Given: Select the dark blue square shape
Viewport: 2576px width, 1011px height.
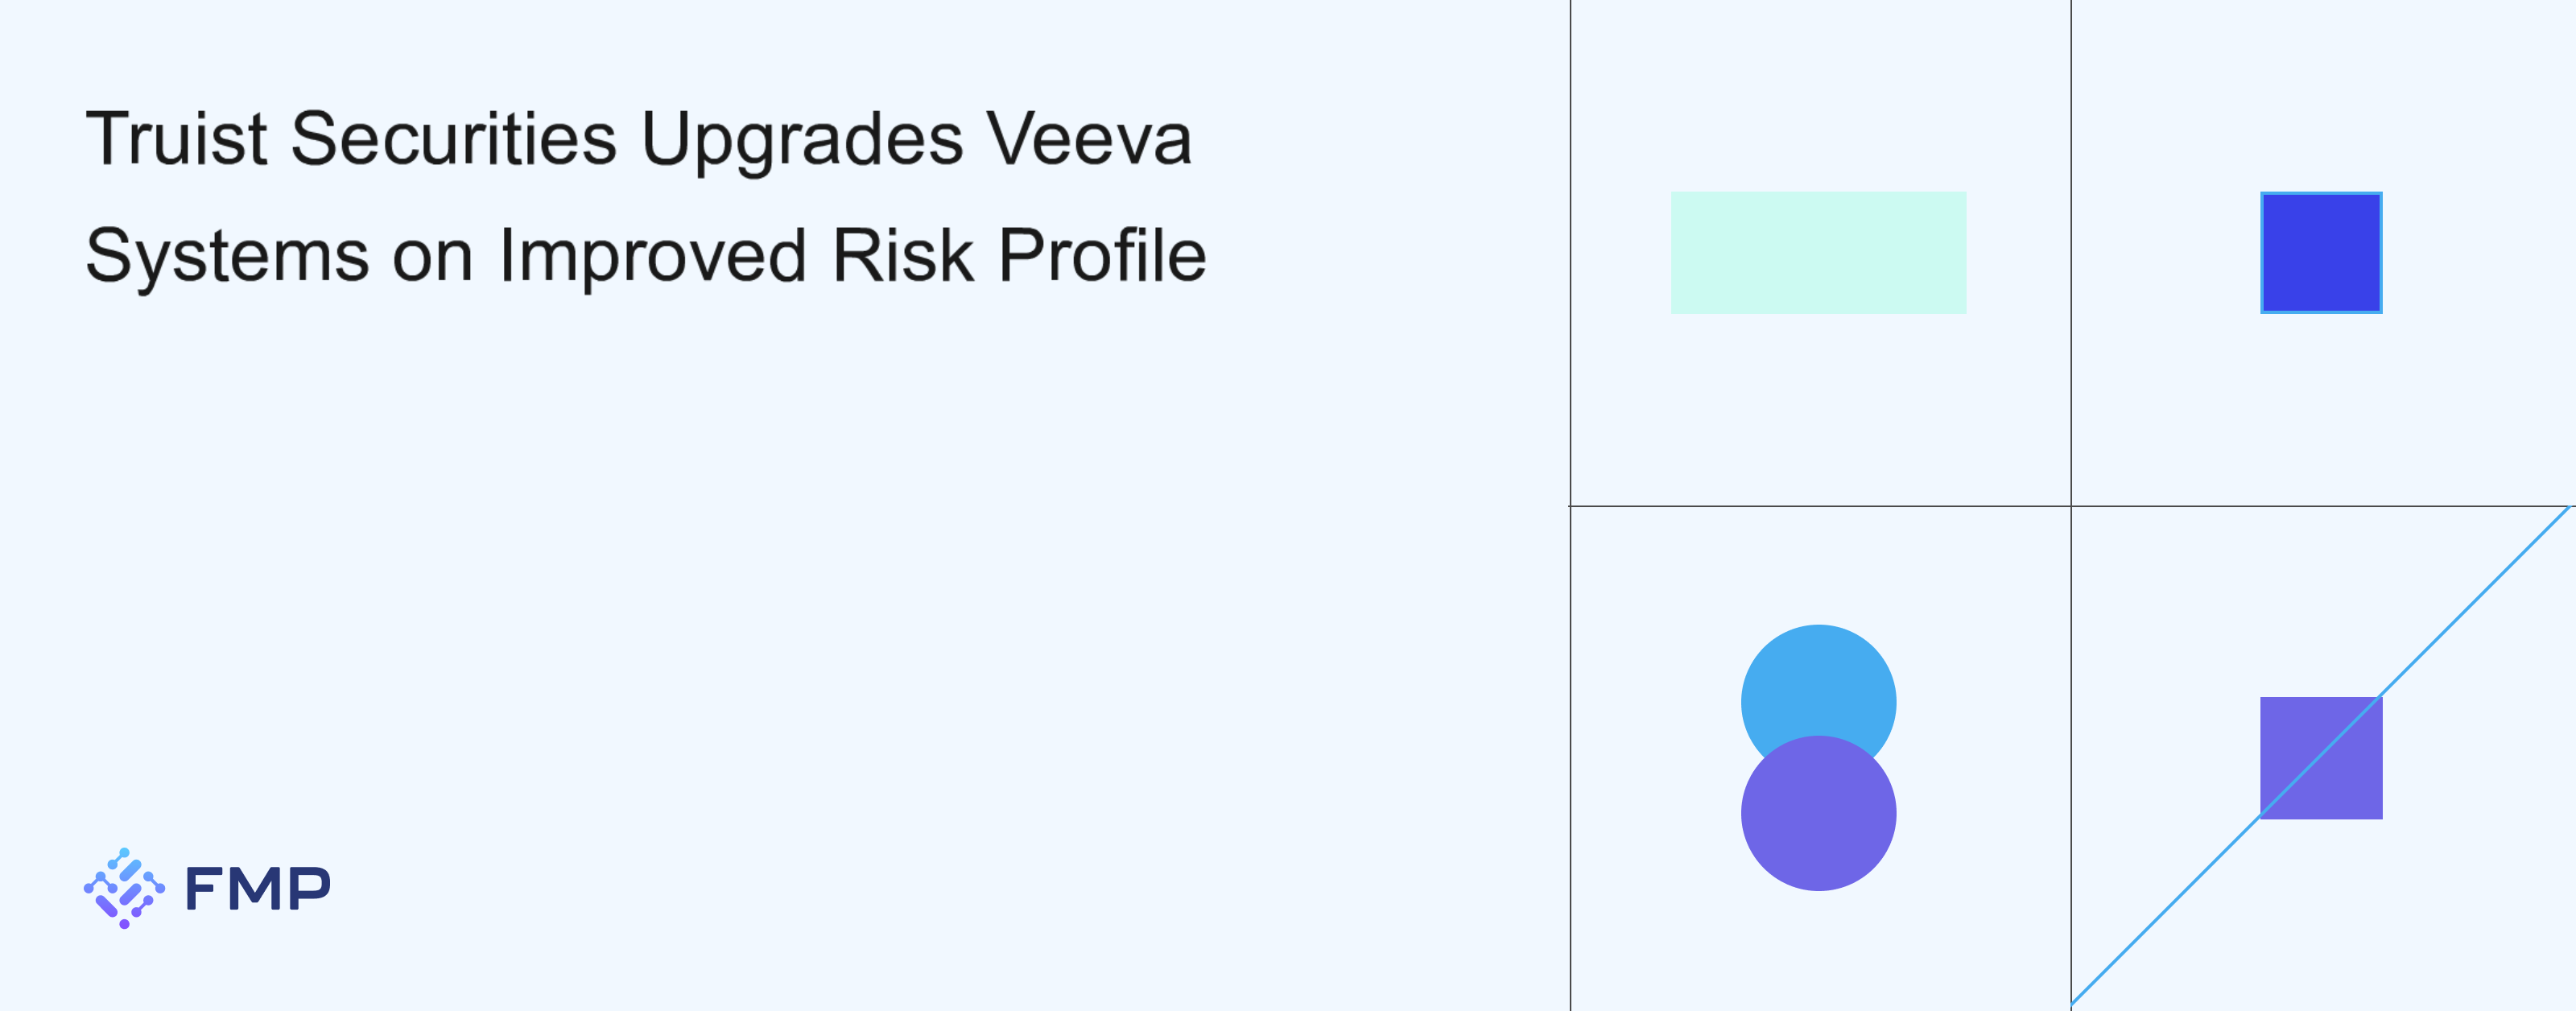Looking at the screenshot, I should tap(2321, 253).
